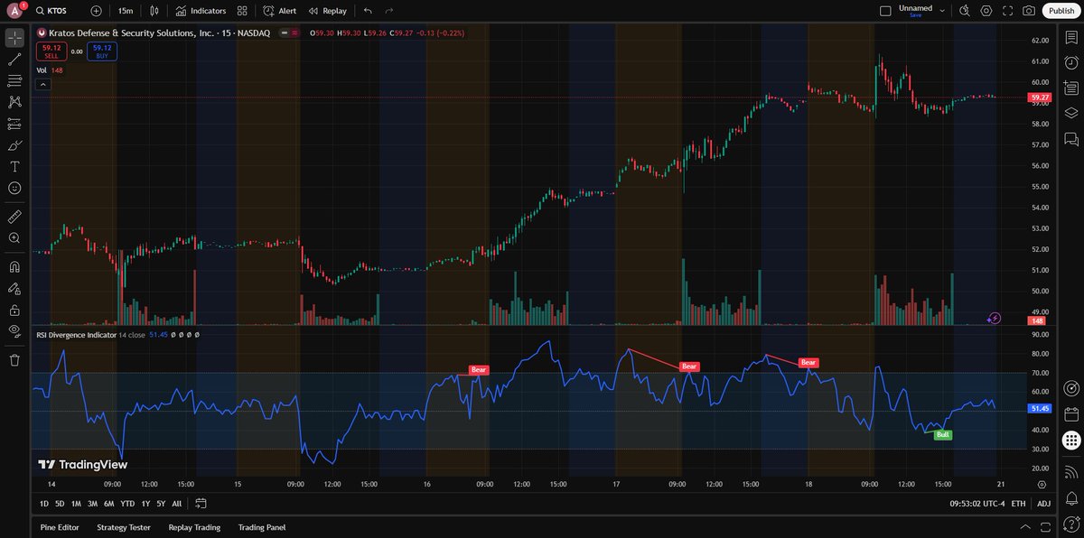Screen dimensions: 1084x538
Task: Open the apps grid button
Action: pos(1071,441)
